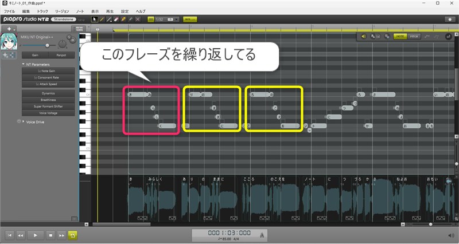Image resolution: width=459 pixels, height=244 pixels.
Task: Click the X cut tool icon
Action: tap(138, 19)
